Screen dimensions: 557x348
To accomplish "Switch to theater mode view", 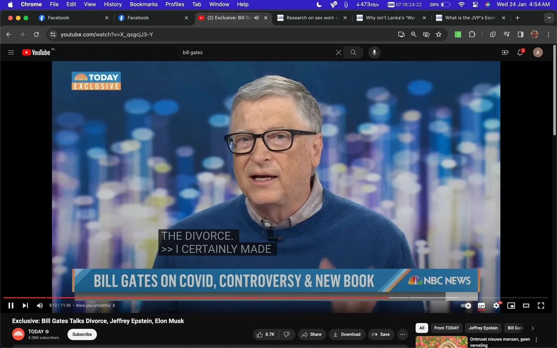I will tap(526, 306).
